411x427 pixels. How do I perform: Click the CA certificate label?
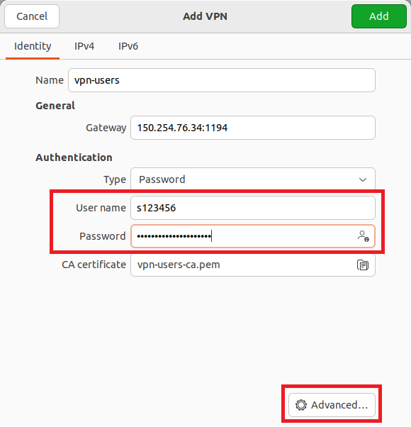(94, 265)
